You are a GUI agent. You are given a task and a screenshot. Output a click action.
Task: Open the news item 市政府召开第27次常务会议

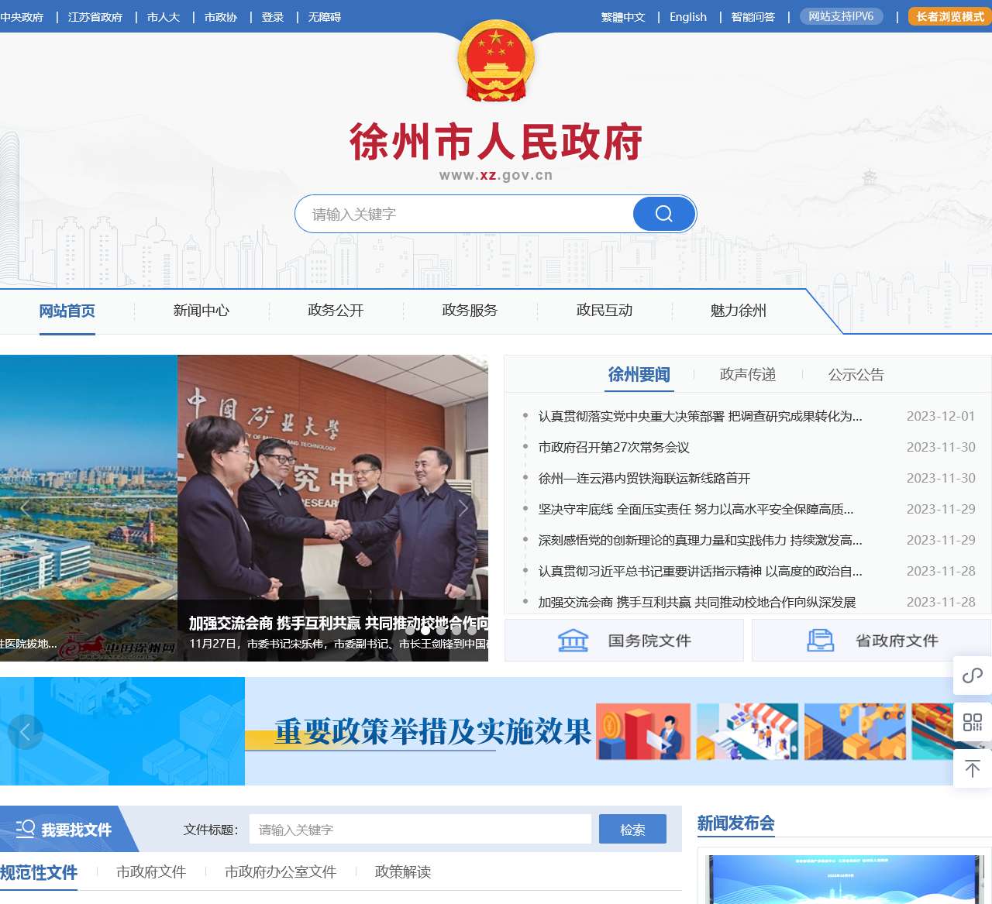click(x=615, y=447)
